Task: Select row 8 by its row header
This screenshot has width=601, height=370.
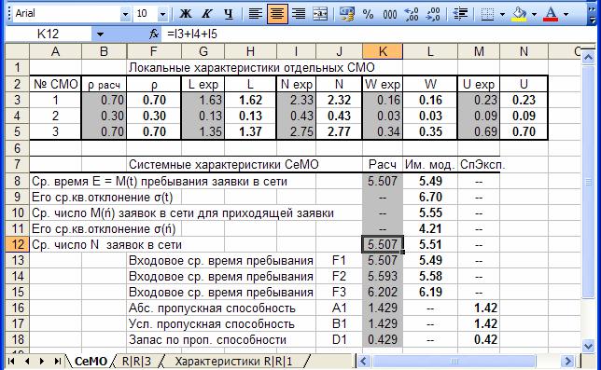Action: pos(17,181)
